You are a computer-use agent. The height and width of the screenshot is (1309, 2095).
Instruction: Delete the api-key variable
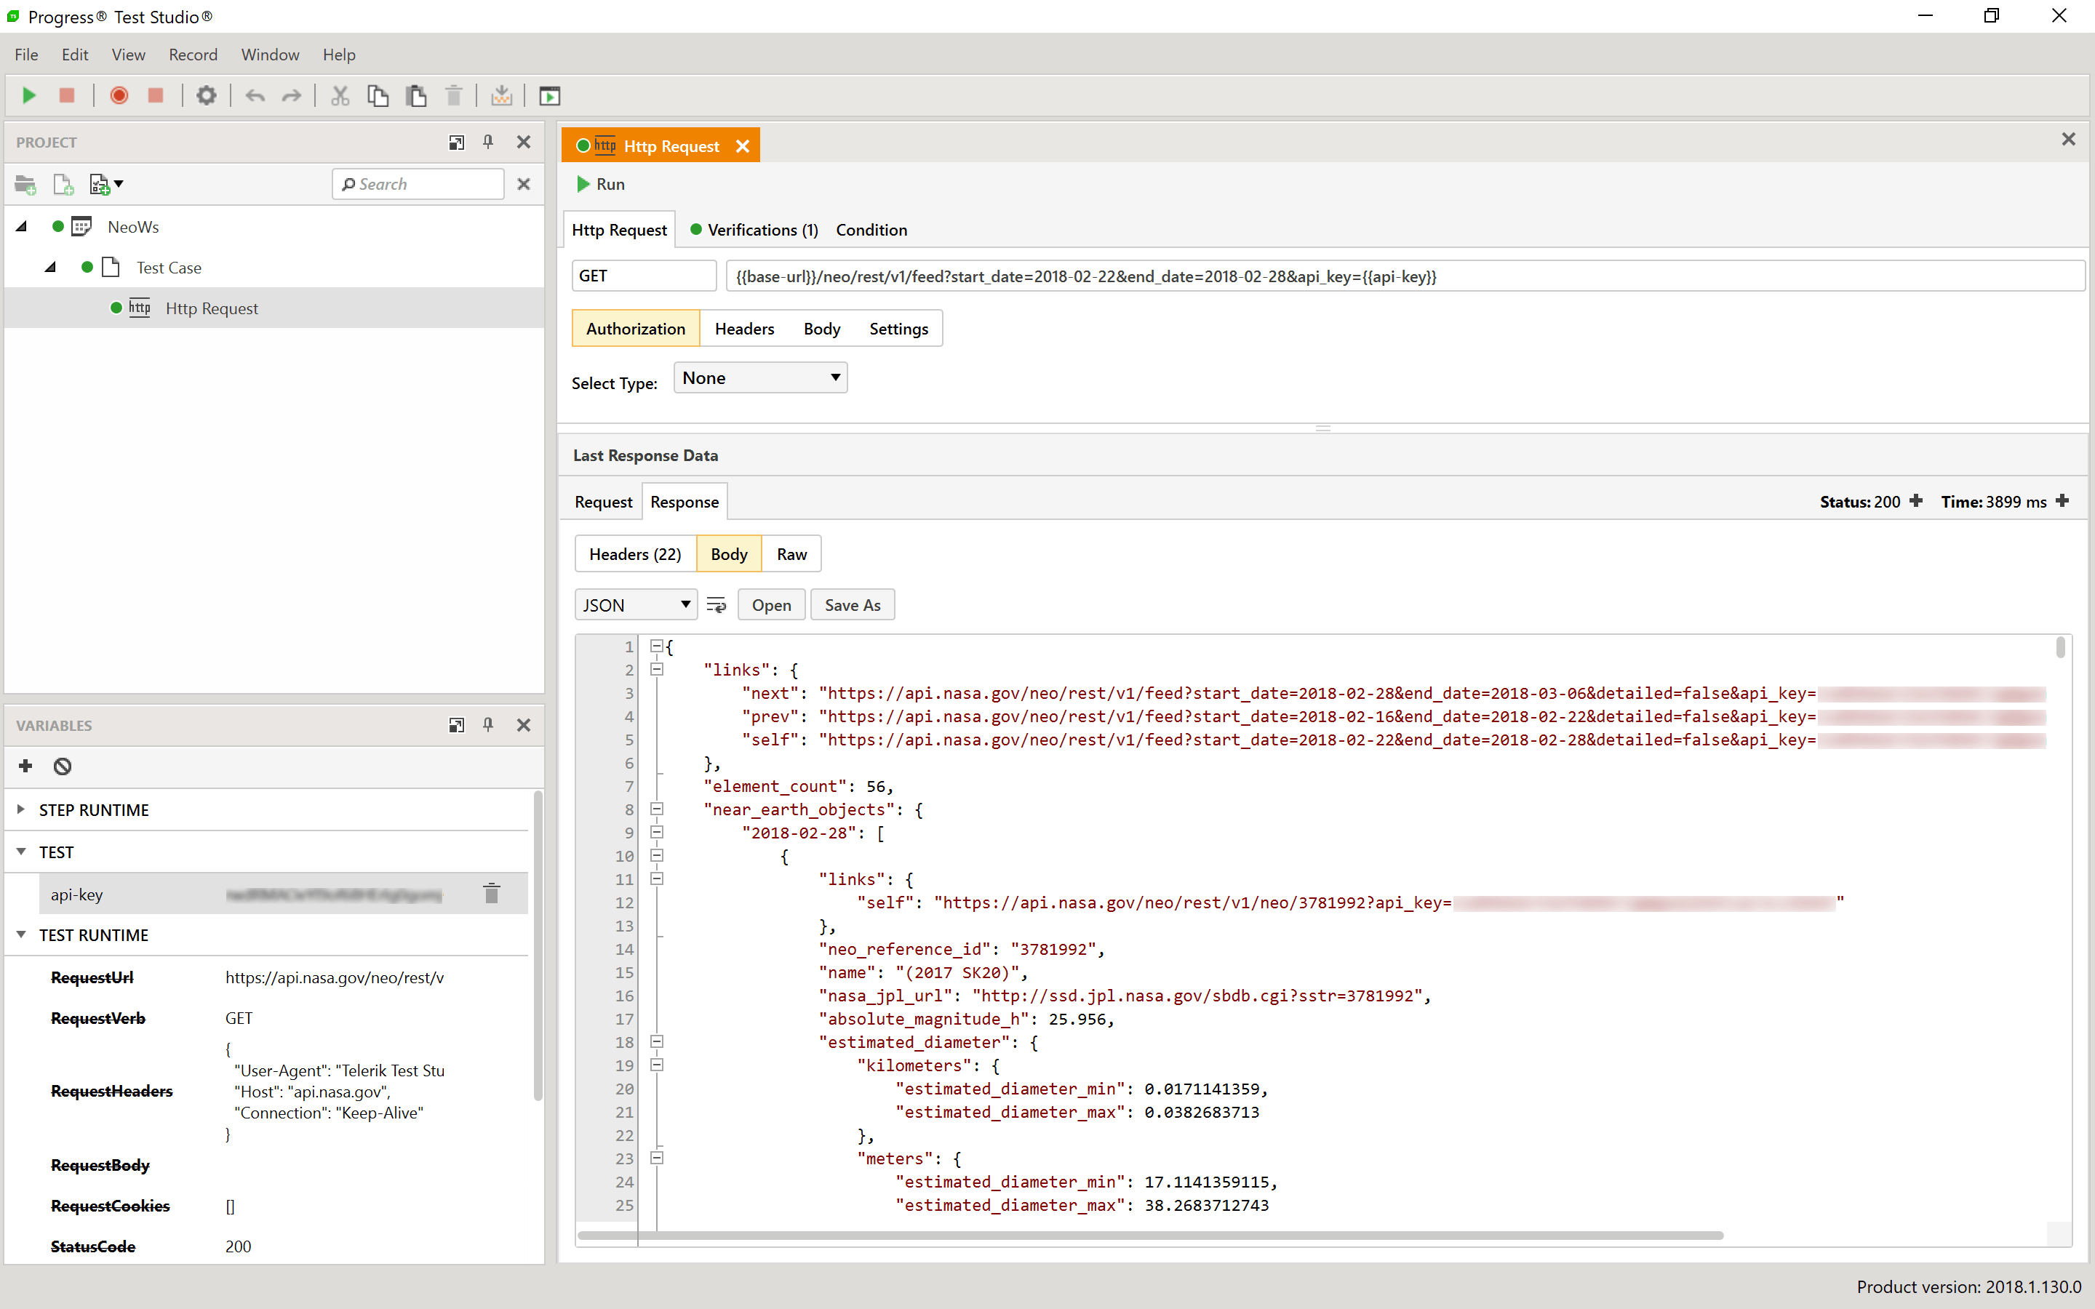492,894
